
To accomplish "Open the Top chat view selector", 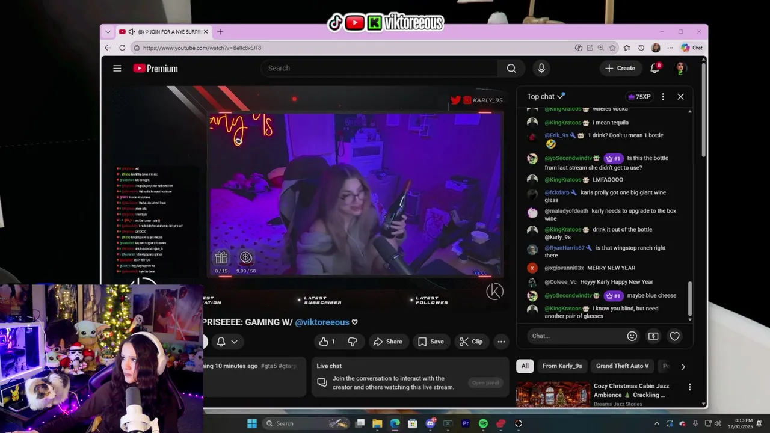I will coord(546,96).
